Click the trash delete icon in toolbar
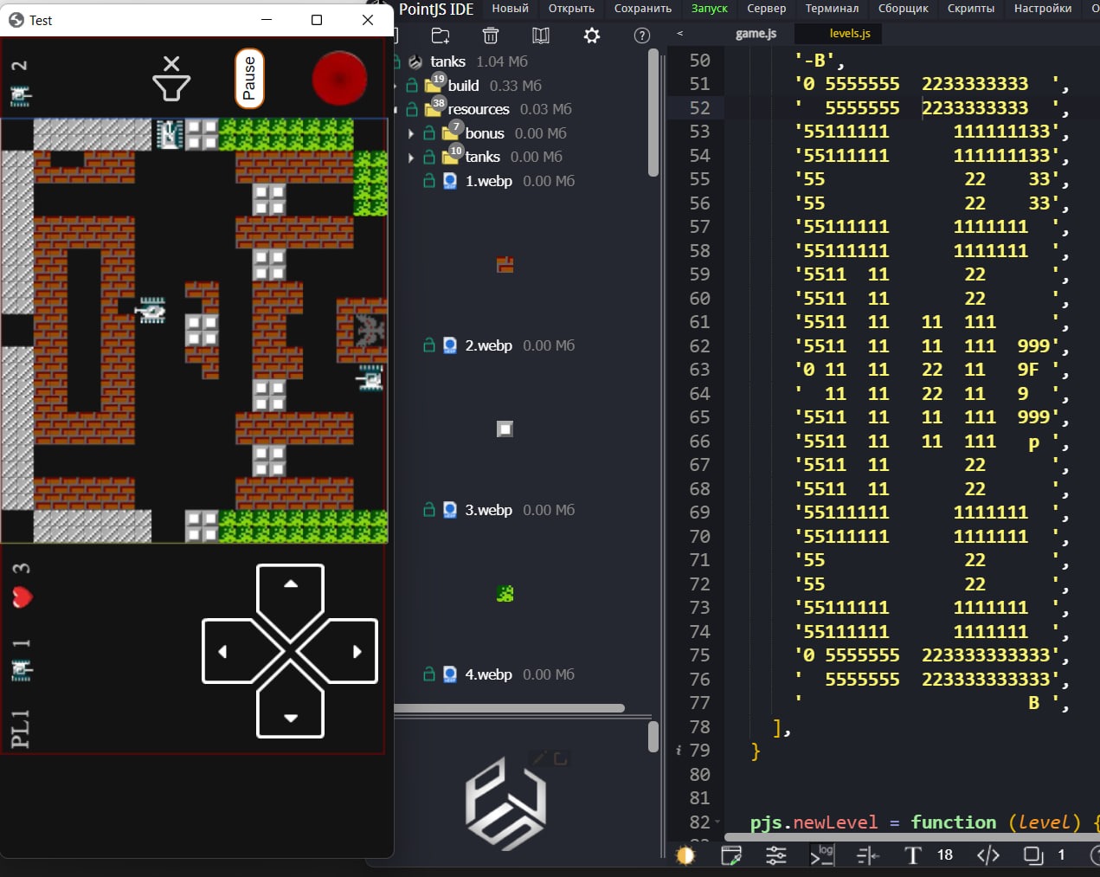This screenshot has height=877, width=1100. 491,35
